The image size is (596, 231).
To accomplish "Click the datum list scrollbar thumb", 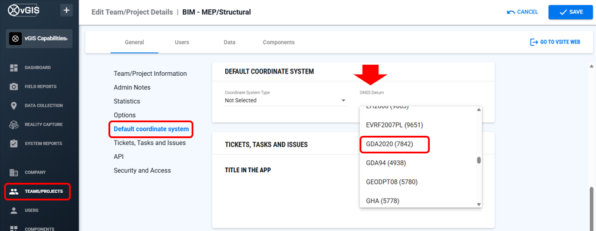I will tap(479, 160).
